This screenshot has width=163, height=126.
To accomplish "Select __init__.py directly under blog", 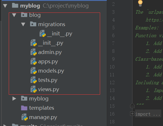I will [51, 43].
